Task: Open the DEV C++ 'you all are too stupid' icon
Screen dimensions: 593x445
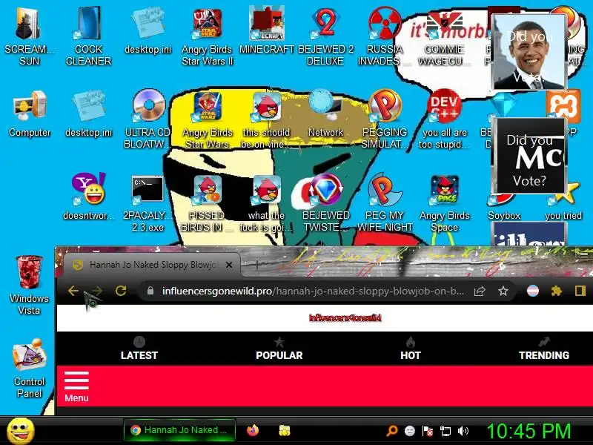Action: pos(444,119)
